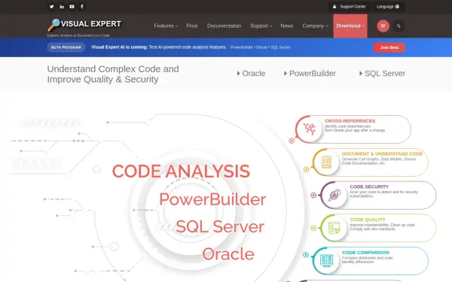Expand the Support menu
This screenshot has height=282, width=452.
261,26
